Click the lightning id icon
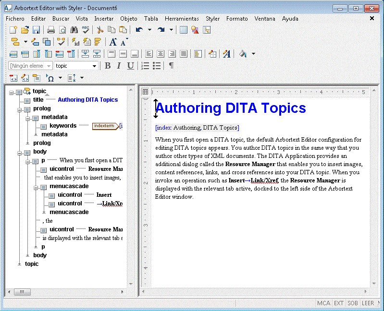Screen dimensions: 384x311 (x=75, y=42)
